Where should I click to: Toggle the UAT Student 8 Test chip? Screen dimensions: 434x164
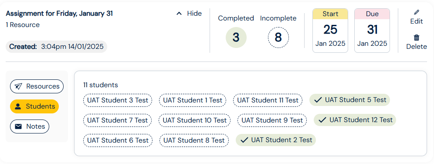[194, 140]
